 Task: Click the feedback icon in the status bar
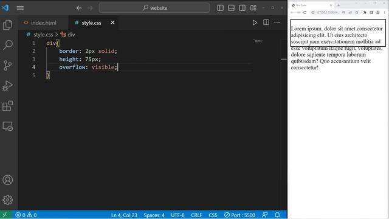coord(265,215)
